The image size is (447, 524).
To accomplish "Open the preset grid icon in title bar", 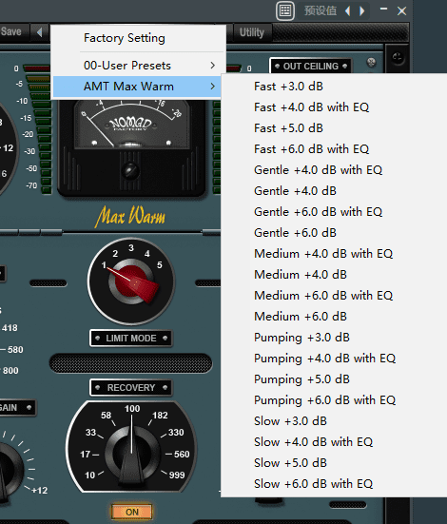I will coord(285,10).
